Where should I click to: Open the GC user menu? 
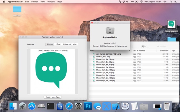(165, 2)
